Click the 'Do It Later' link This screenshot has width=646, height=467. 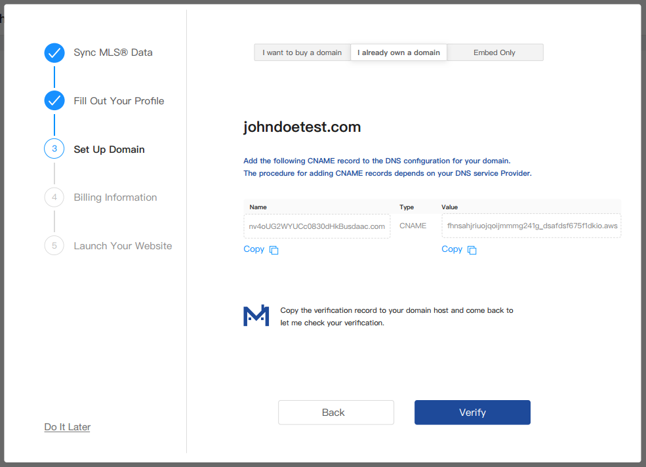pos(68,427)
